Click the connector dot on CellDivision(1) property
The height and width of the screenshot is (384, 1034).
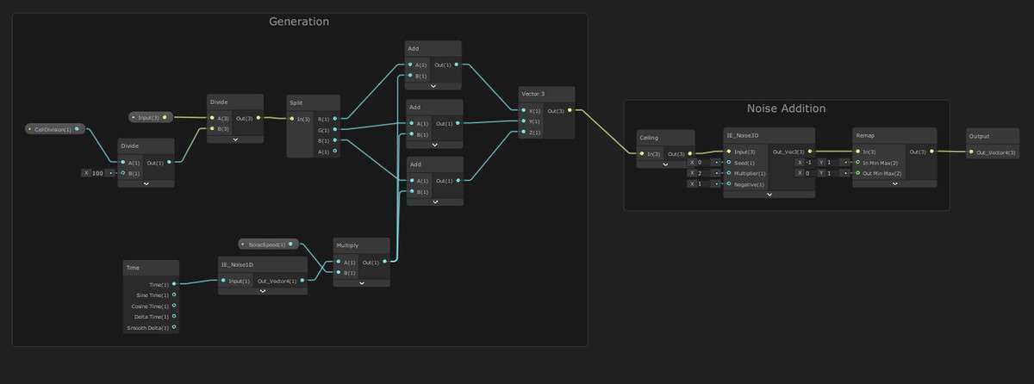[77, 129]
